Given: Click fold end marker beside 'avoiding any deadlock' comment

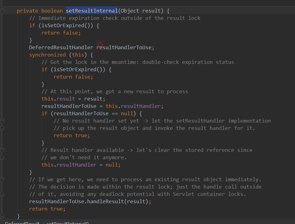Looking at the screenshot, I should pyautogui.click(x=2, y=194).
